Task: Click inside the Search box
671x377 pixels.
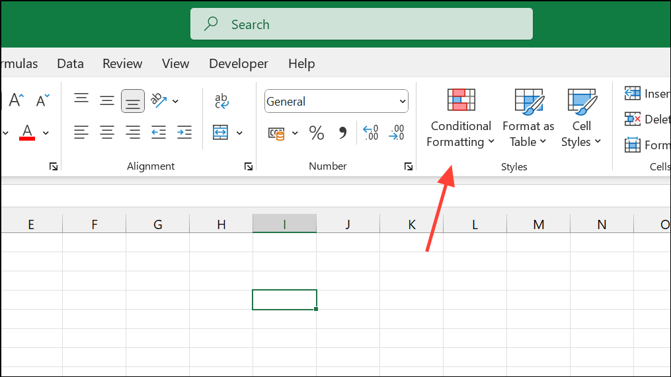Action: click(362, 24)
